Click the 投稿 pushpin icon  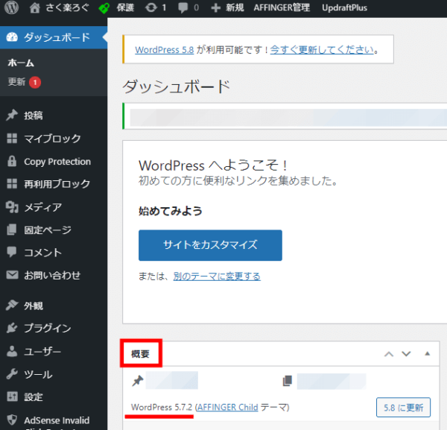12,116
